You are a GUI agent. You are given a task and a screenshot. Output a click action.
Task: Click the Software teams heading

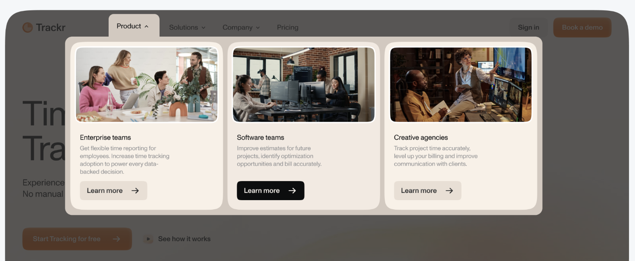261,138
